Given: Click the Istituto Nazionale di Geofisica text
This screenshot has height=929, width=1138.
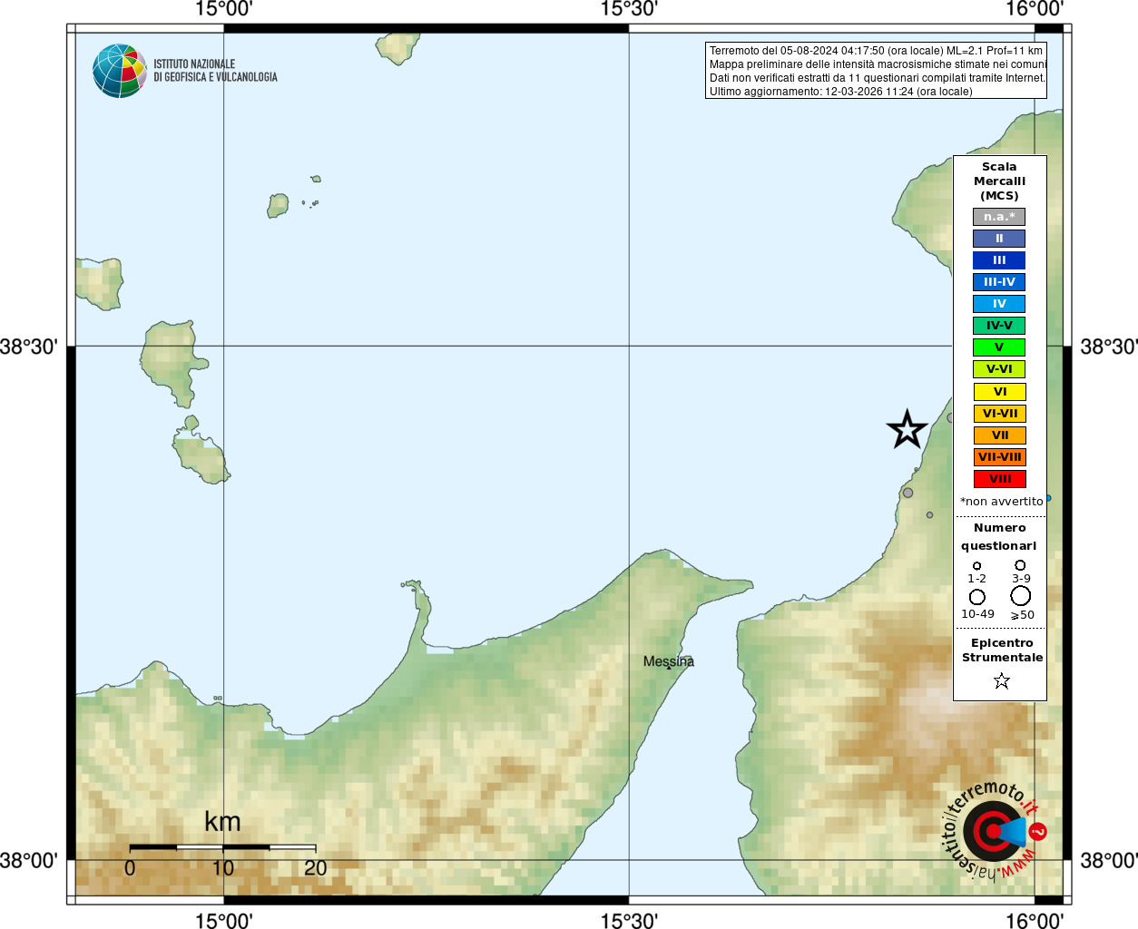Looking at the screenshot, I should [215, 71].
